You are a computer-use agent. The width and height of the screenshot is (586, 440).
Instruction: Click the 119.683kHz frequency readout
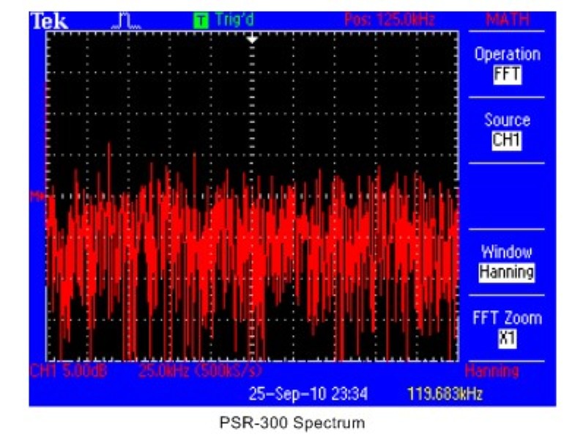(445, 394)
